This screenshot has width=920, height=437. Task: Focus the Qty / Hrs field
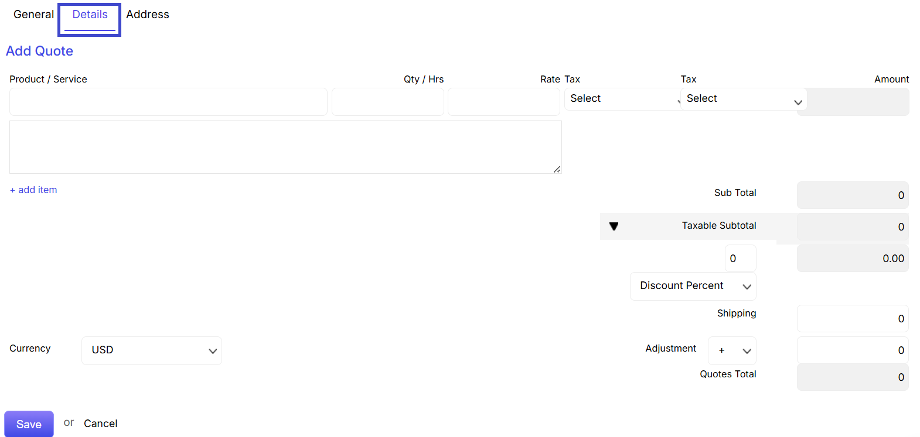point(388,102)
